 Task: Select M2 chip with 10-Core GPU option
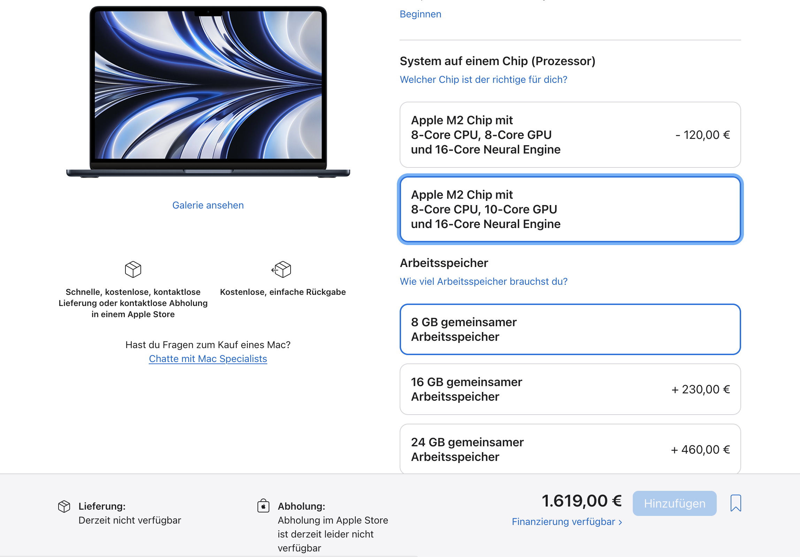click(x=570, y=209)
